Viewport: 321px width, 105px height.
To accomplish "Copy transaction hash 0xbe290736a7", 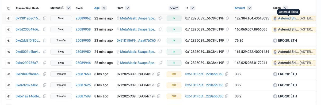I will tap(45, 63).
